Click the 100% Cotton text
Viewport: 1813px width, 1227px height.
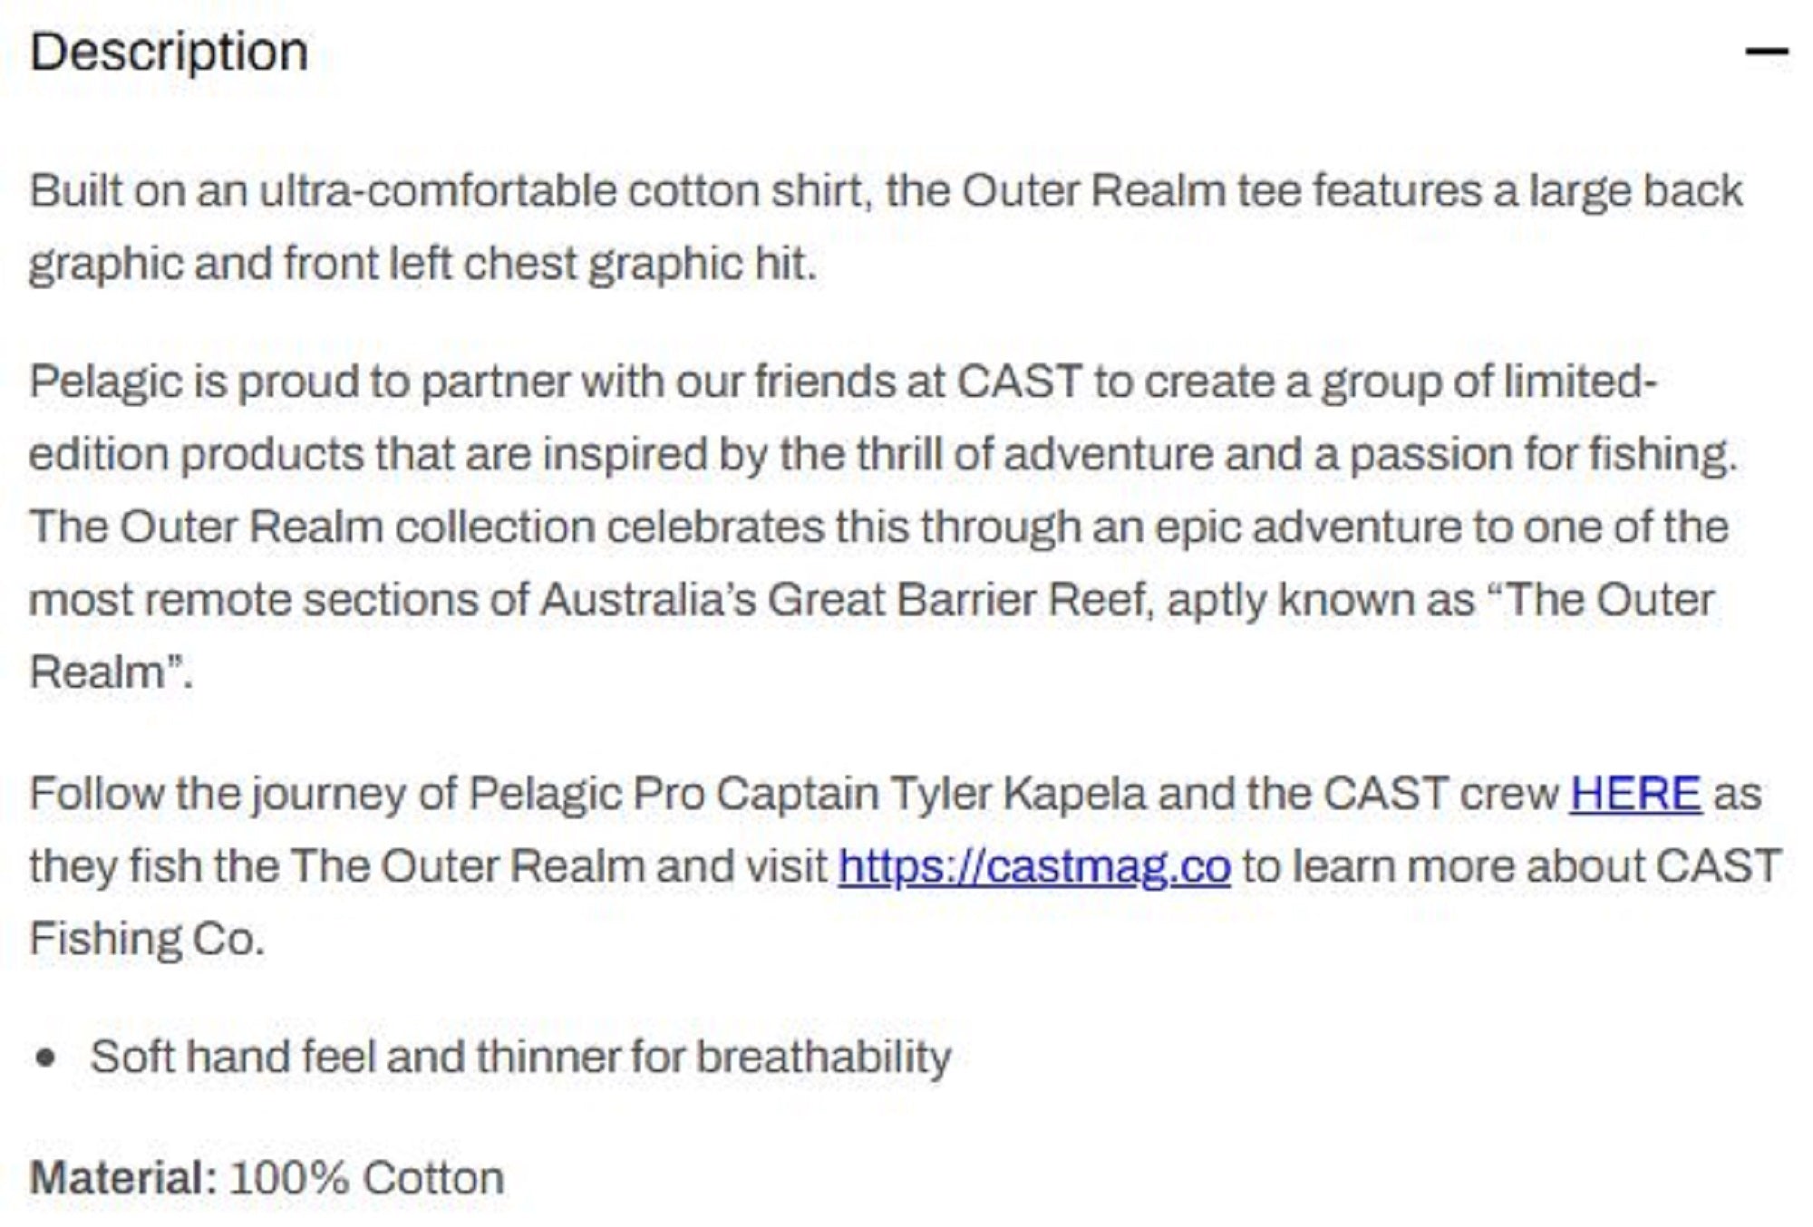point(367,1178)
